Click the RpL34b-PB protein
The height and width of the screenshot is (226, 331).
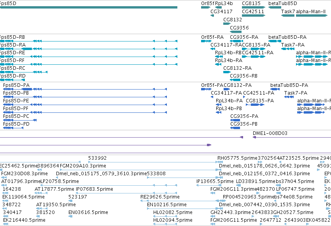tap(219, 112)
